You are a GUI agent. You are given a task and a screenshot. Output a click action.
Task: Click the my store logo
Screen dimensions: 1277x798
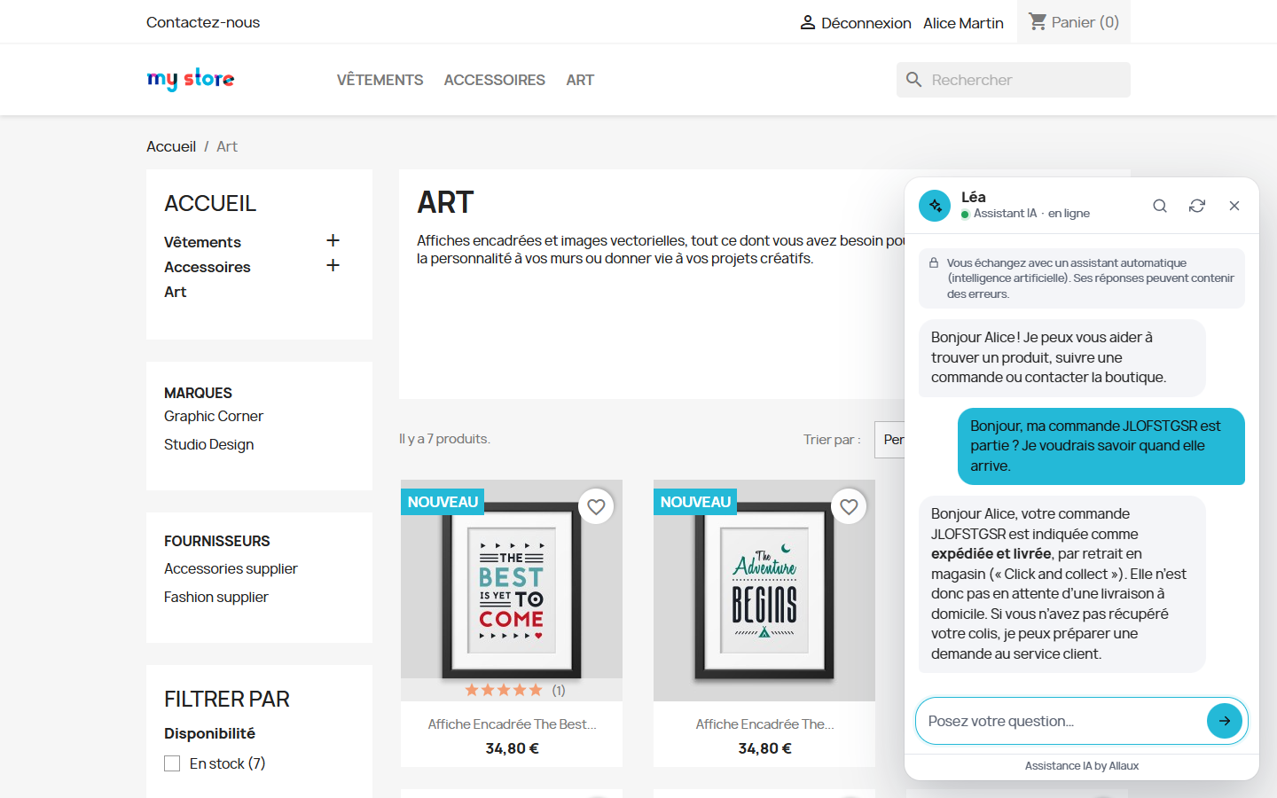[191, 79]
